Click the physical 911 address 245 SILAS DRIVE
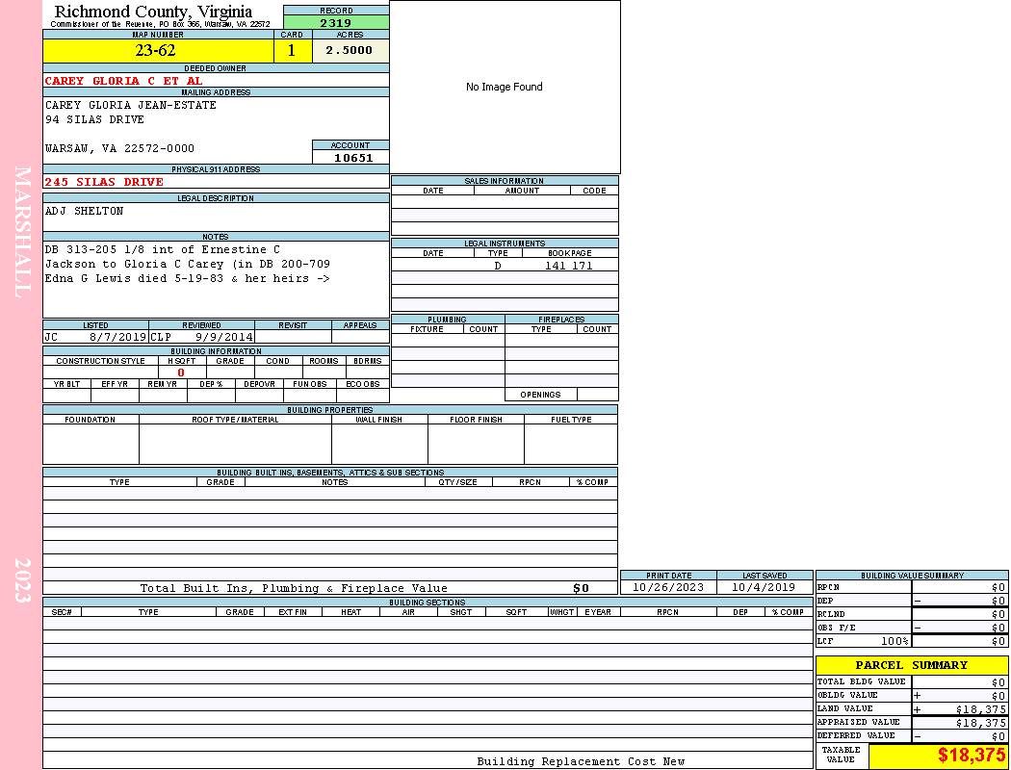The height and width of the screenshot is (770, 1011). [104, 182]
